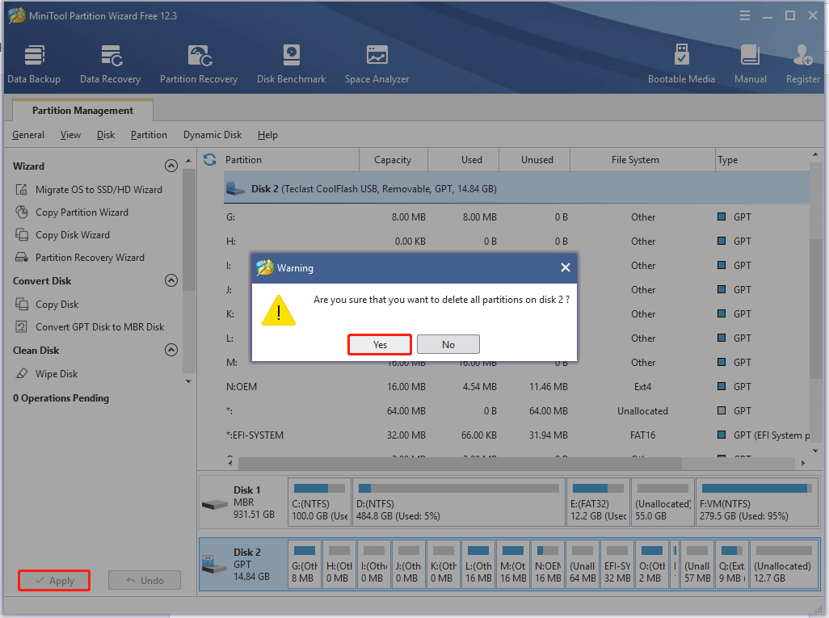The width and height of the screenshot is (829, 618).
Task: Select the G: partition row
Action: pyautogui.click(x=516, y=217)
